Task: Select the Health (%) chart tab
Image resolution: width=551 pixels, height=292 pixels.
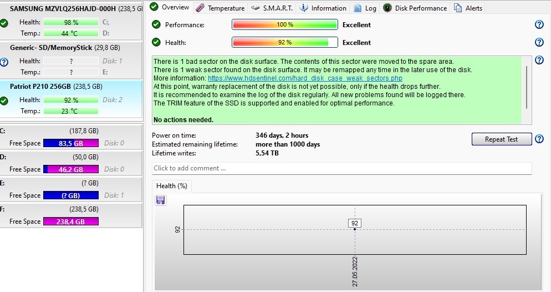Action: [x=171, y=186]
